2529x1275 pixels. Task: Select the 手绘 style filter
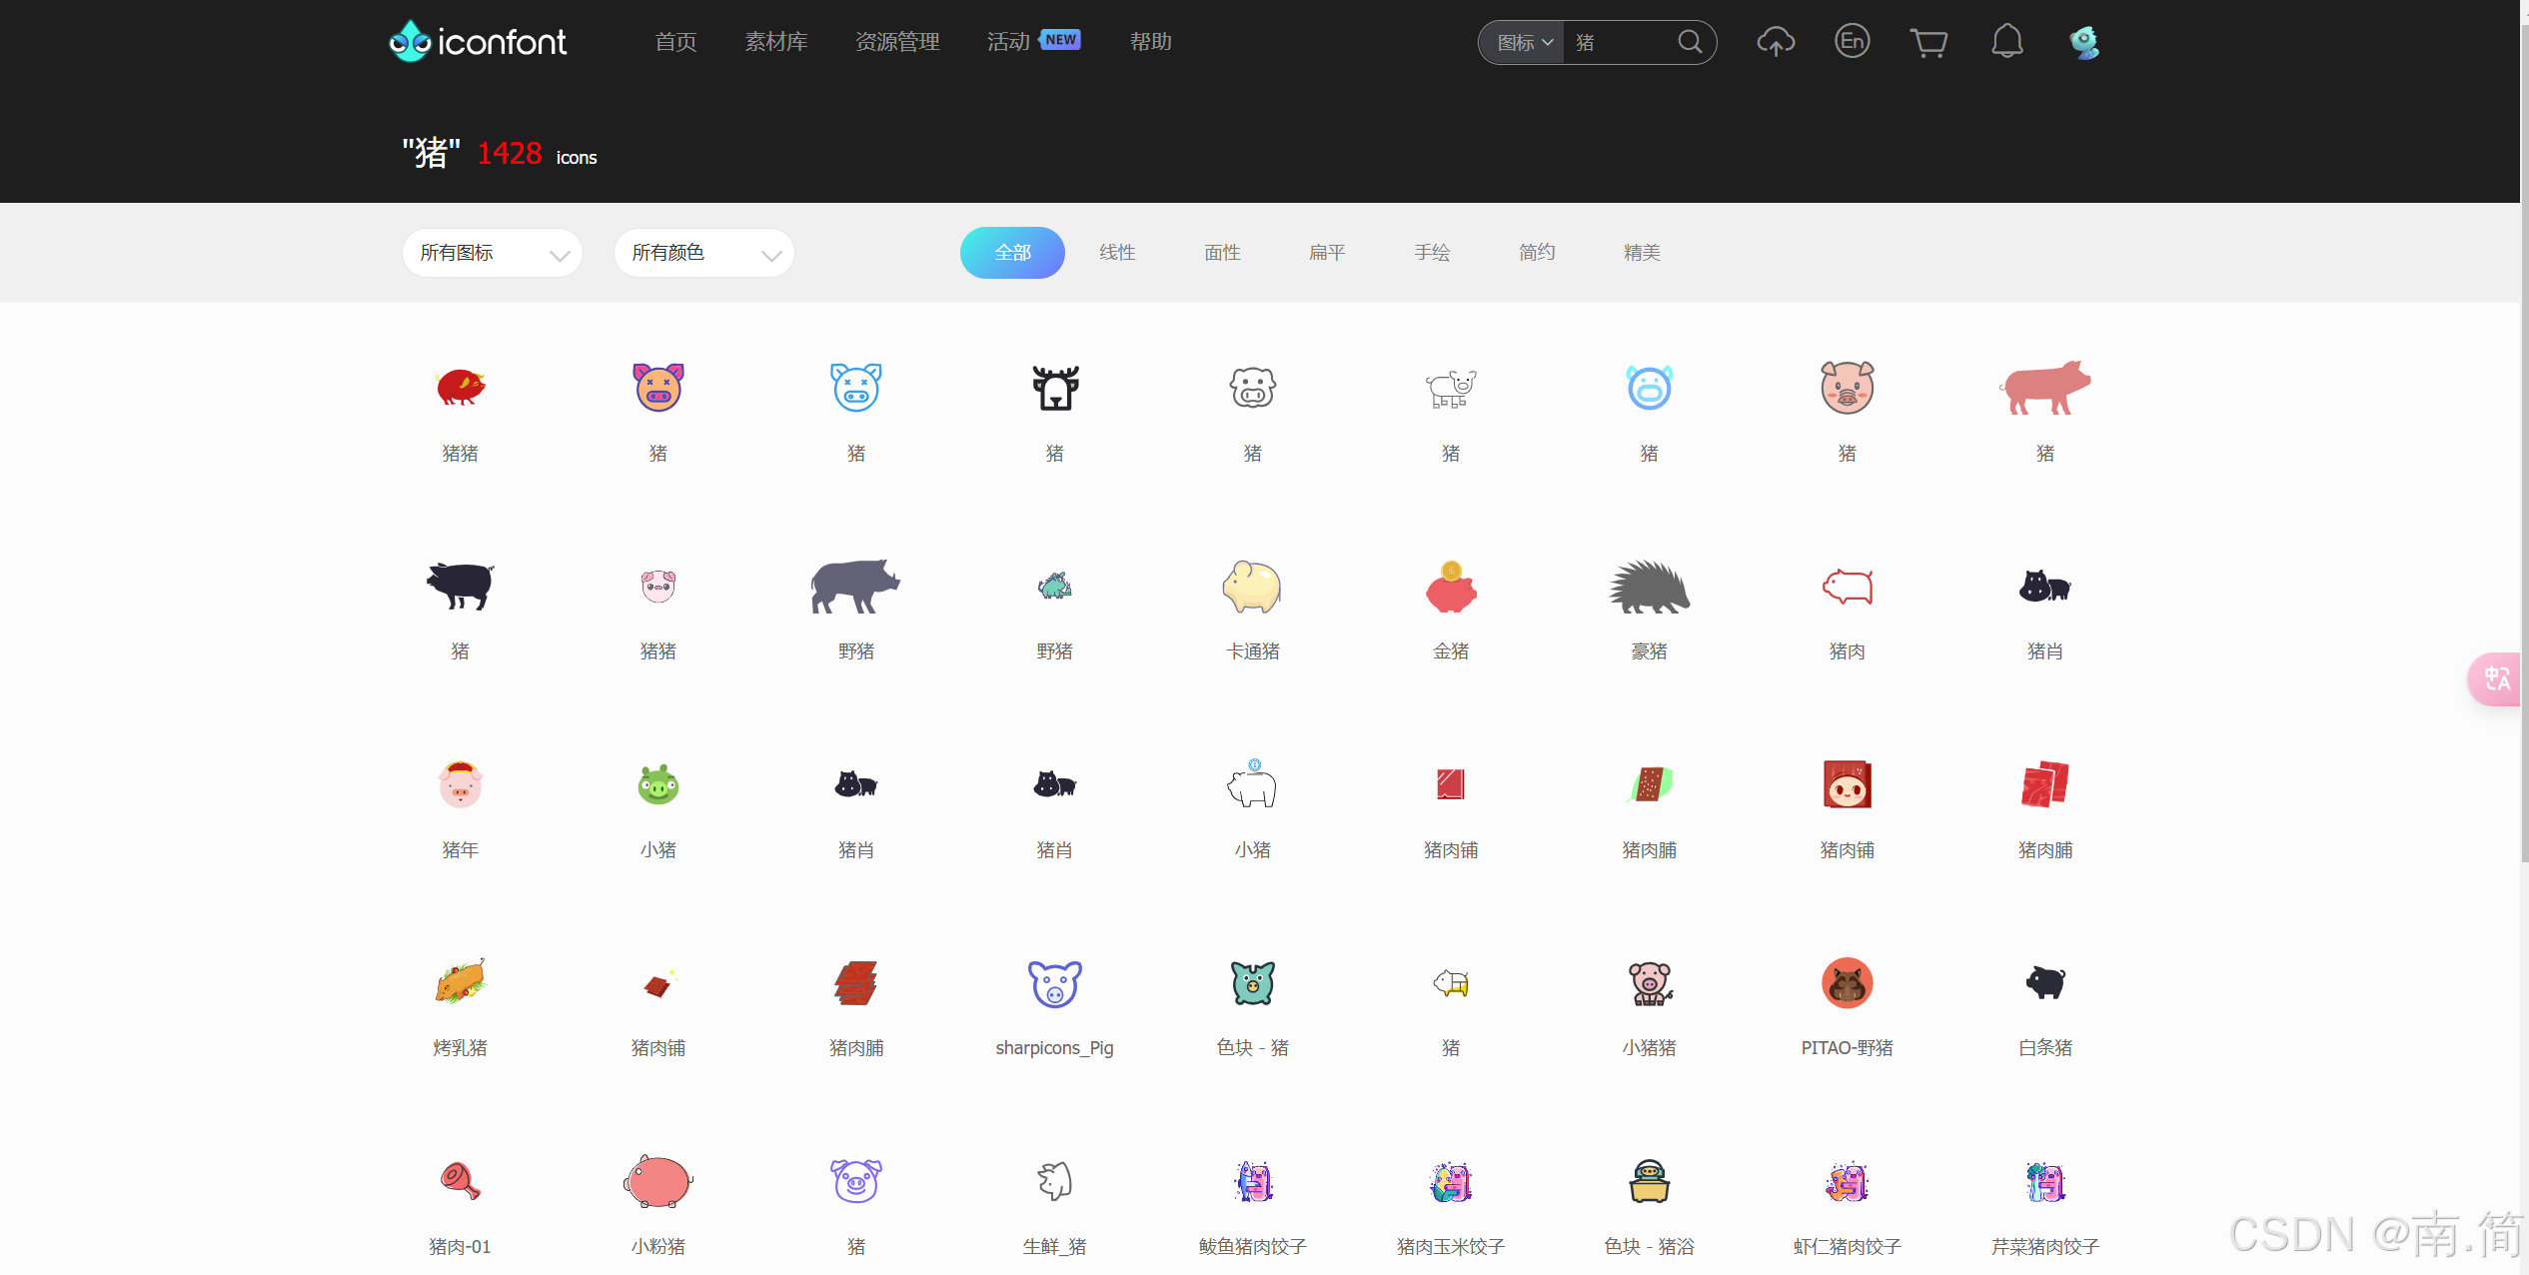coord(1431,253)
